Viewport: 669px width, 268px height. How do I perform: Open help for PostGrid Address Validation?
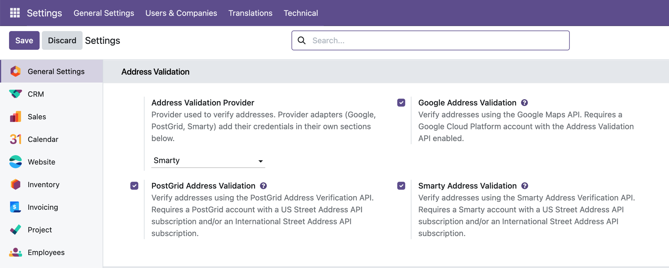[263, 186]
